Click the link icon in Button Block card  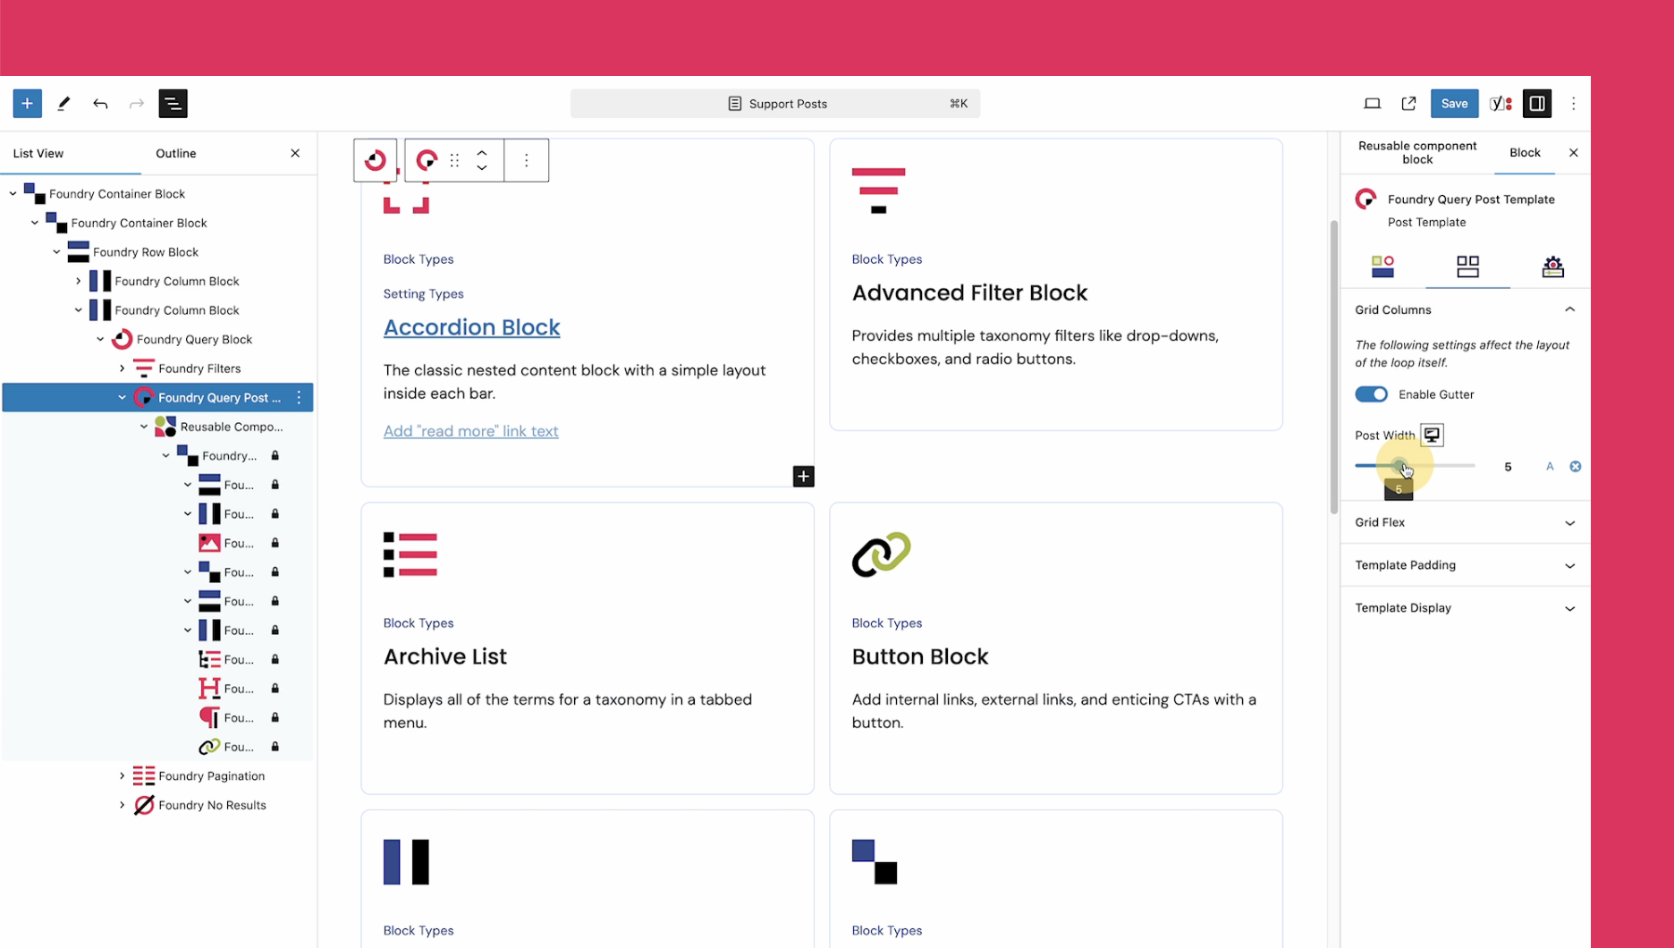881,554
